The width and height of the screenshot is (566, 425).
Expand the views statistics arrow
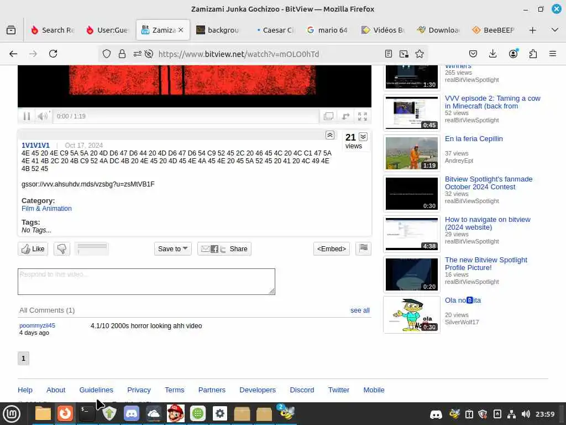click(x=363, y=137)
